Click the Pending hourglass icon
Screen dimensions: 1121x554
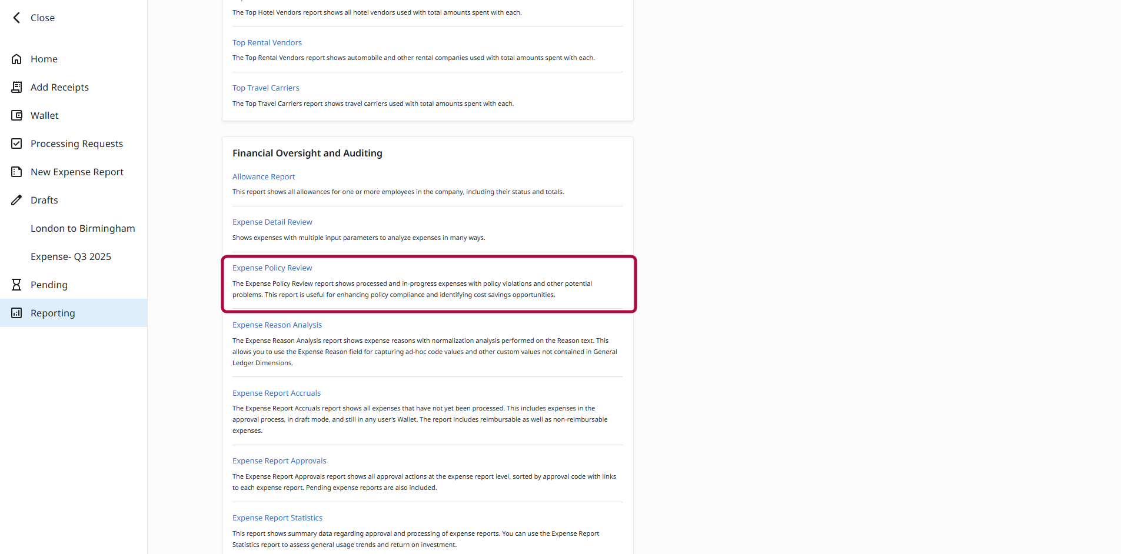[16, 285]
